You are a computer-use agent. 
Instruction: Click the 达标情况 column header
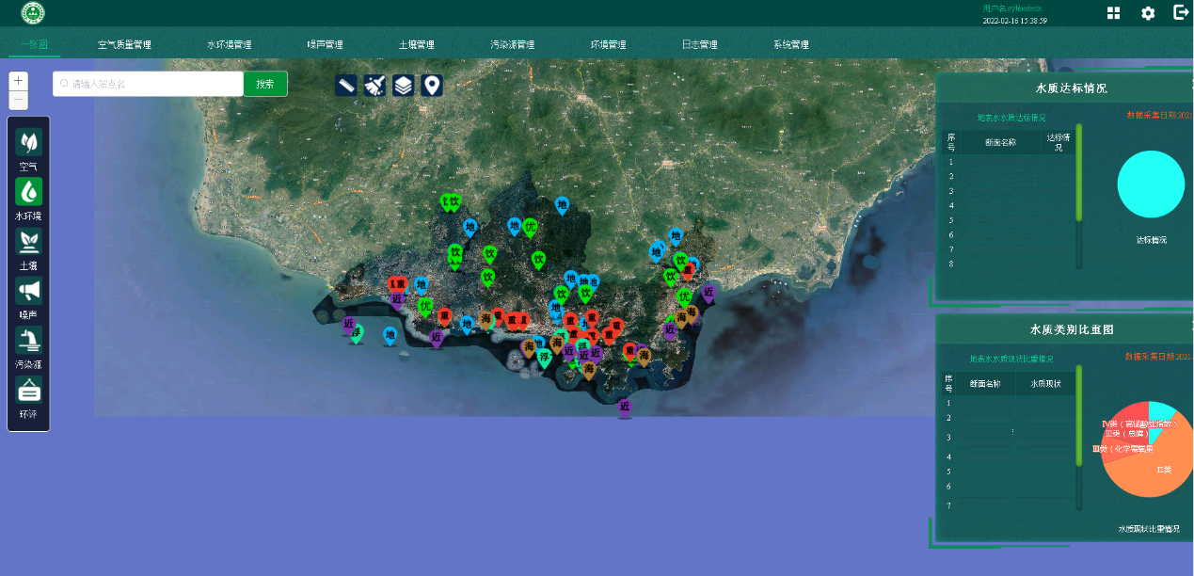pyautogui.click(x=1058, y=141)
